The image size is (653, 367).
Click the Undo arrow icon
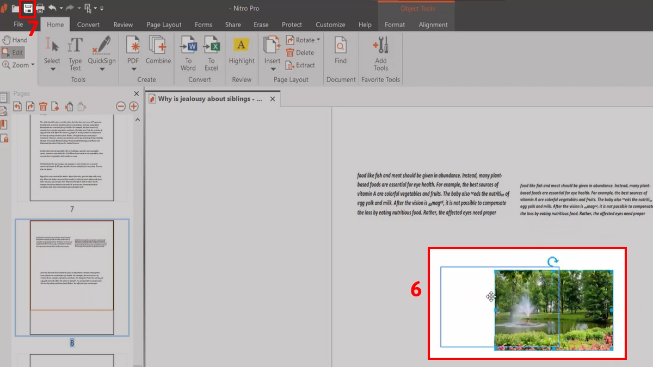click(x=53, y=8)
